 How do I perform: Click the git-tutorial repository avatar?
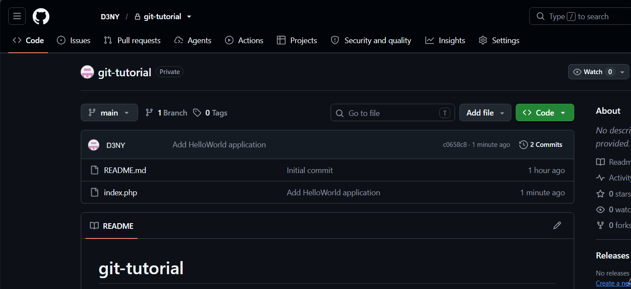tap(87, 72)
